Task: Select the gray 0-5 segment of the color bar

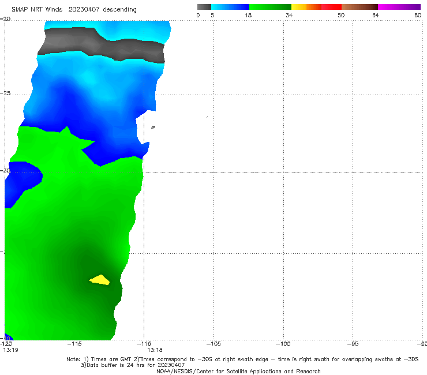Action: pos(204,7)
